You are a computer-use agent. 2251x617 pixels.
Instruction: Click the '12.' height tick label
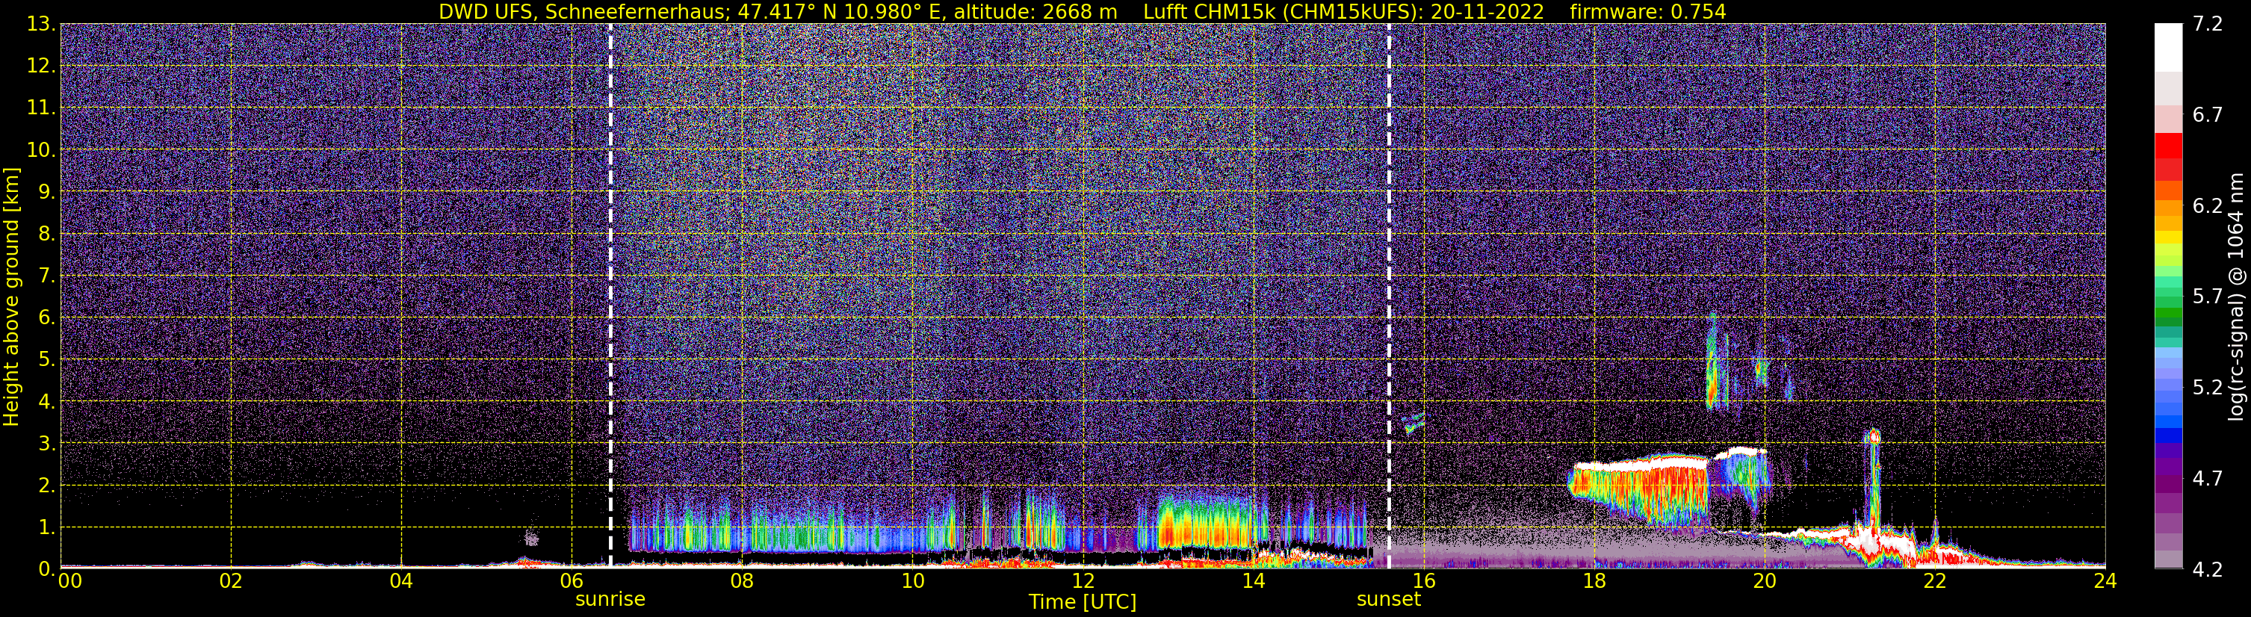41,66
